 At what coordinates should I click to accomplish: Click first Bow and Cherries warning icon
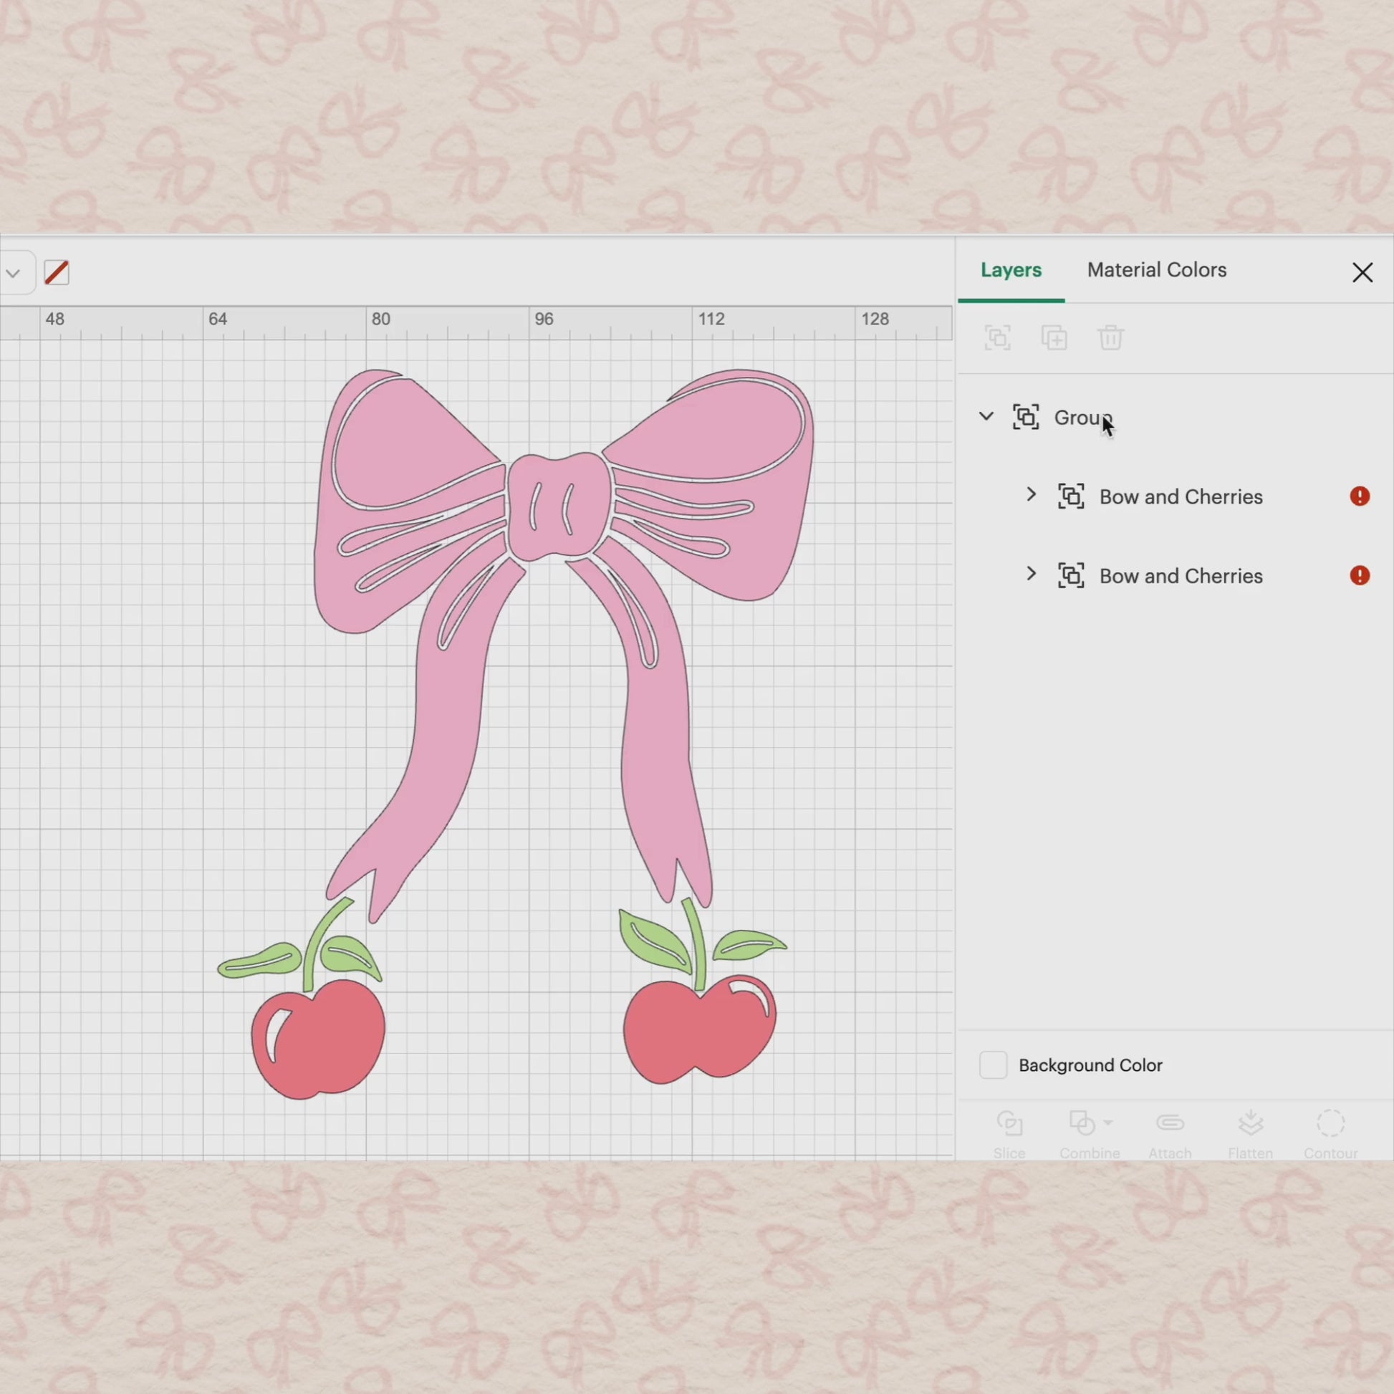[x=1360, y=496]
